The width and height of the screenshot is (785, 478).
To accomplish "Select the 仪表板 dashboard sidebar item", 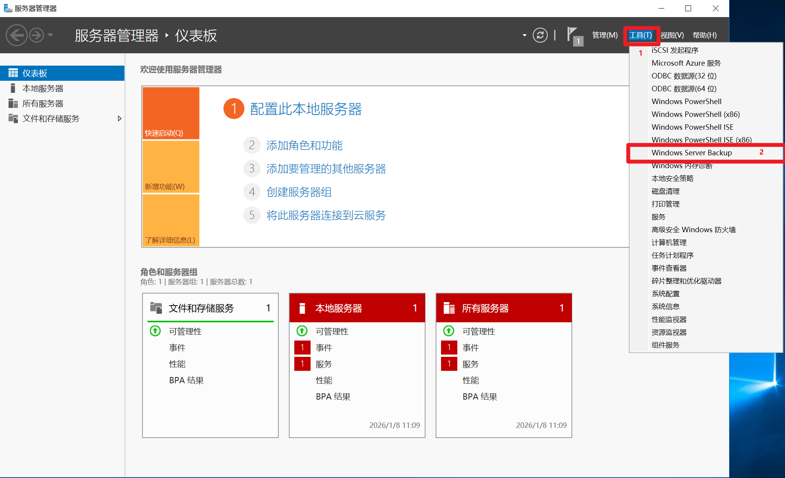I will click(35, 73).
